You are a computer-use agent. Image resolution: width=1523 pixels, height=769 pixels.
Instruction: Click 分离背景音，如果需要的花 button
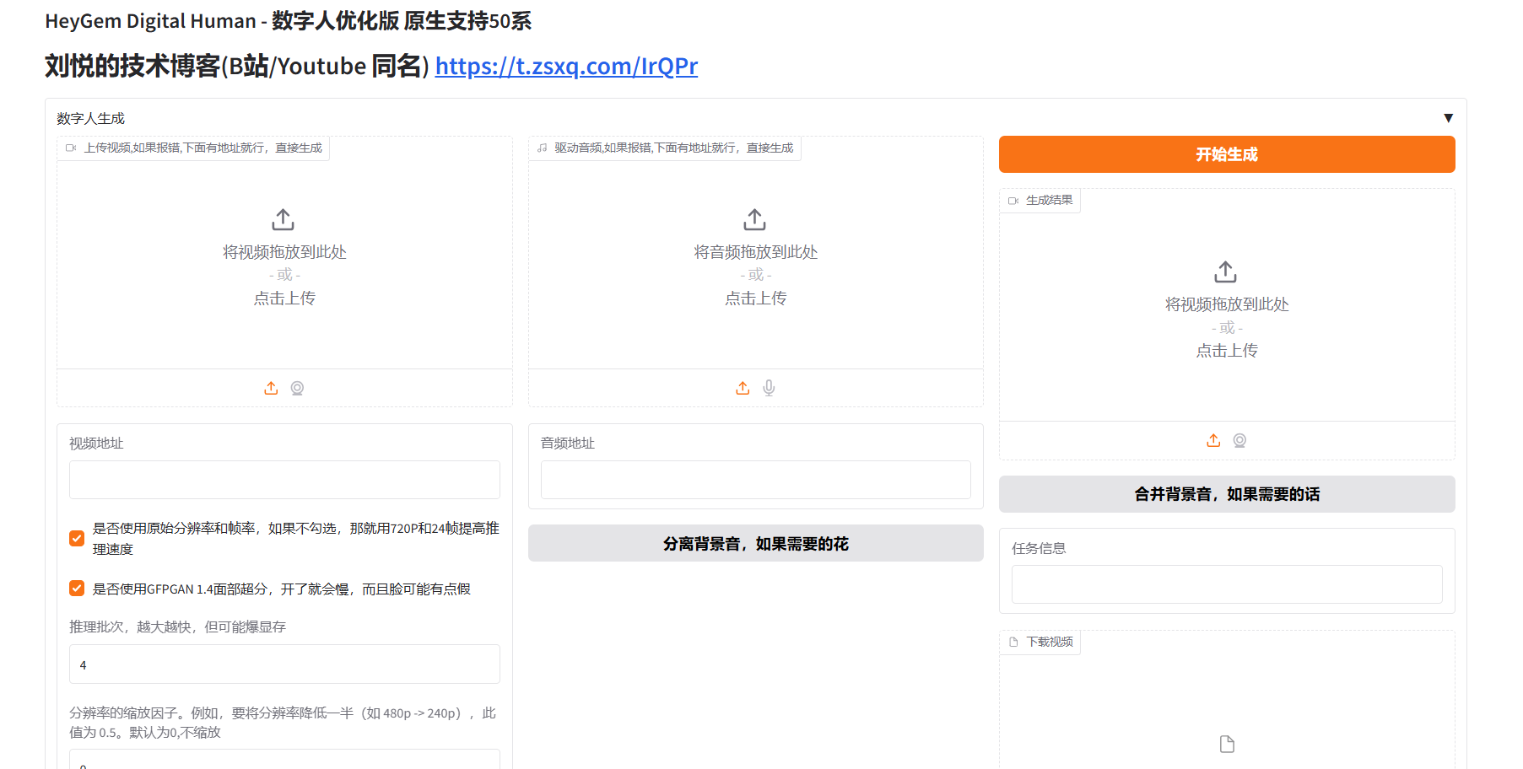[x=755, y=544]
